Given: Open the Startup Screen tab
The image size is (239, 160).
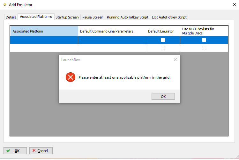Looking at the screenshot, I should coord(67,17).
